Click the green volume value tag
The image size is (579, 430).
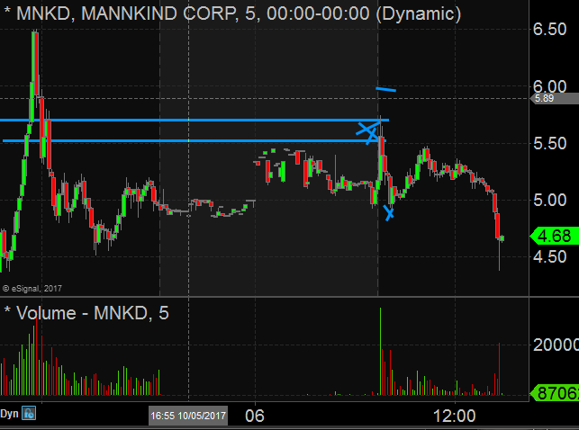(555, 393)
